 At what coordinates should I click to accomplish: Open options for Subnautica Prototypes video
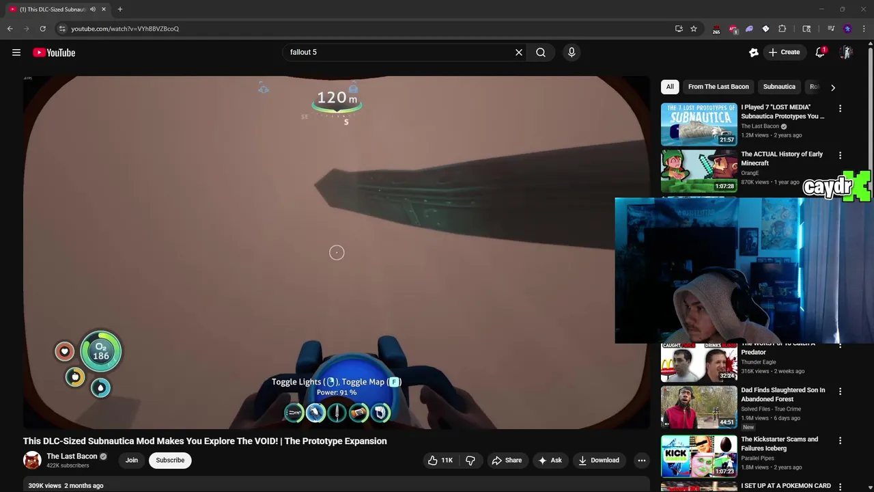840,109
